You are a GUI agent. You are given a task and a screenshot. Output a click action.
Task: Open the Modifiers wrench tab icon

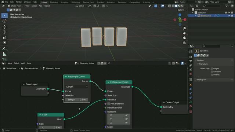click(x=191, y=89)
